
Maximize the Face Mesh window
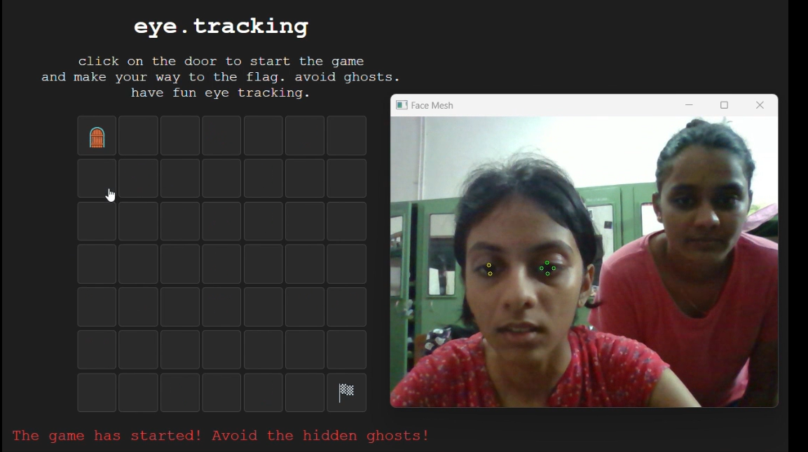click(x=724, y=105)
